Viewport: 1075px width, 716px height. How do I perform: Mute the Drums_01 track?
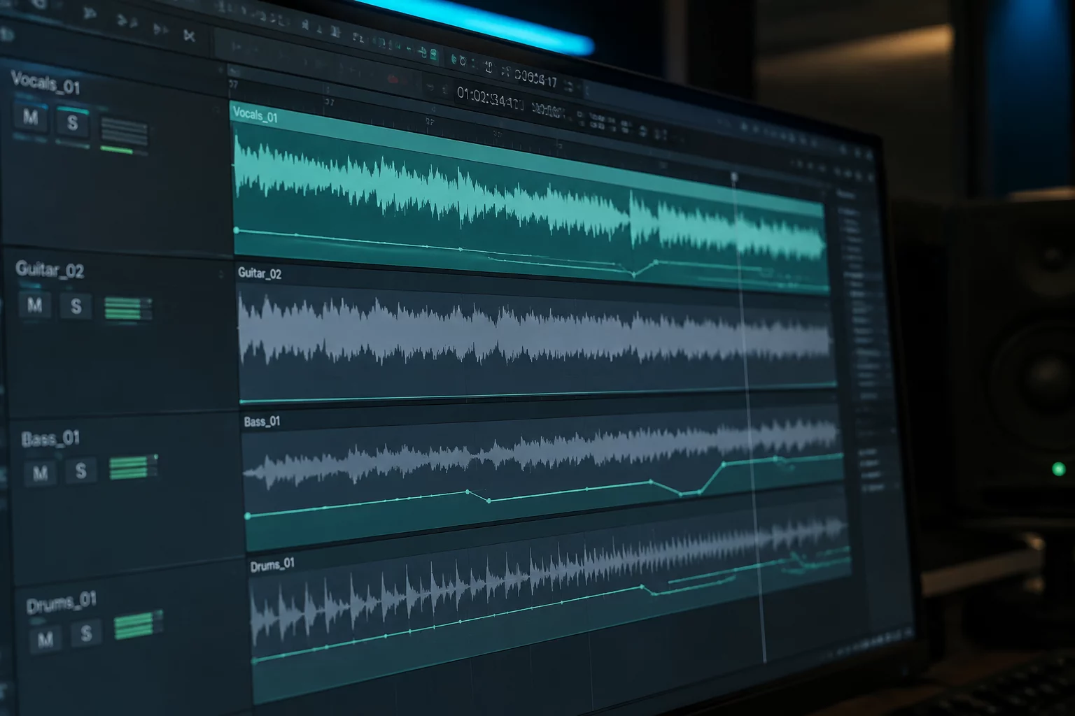coord(45,639)
